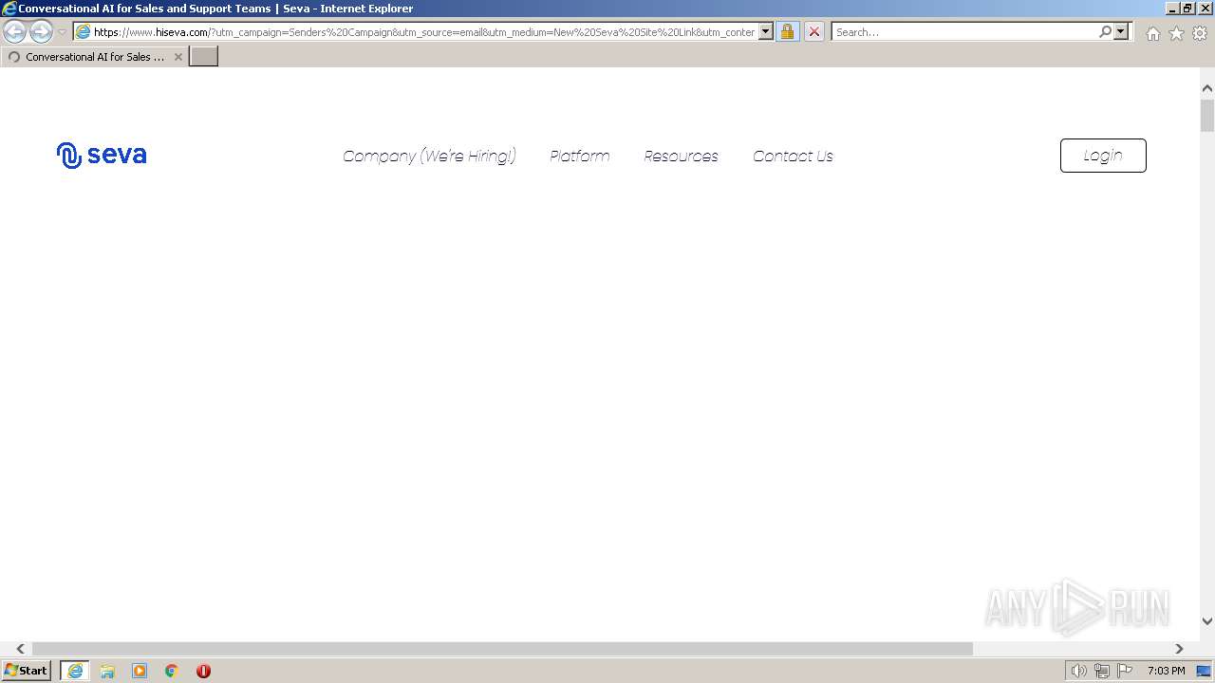The image size is (1215, 683).
Task: Click the Seva logo
Action: coord(102,156)
